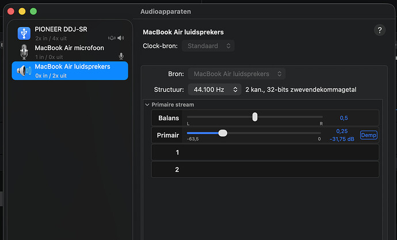
Task: Click the output speaker status icon on PIONEER row
Action: pos(121,38)
